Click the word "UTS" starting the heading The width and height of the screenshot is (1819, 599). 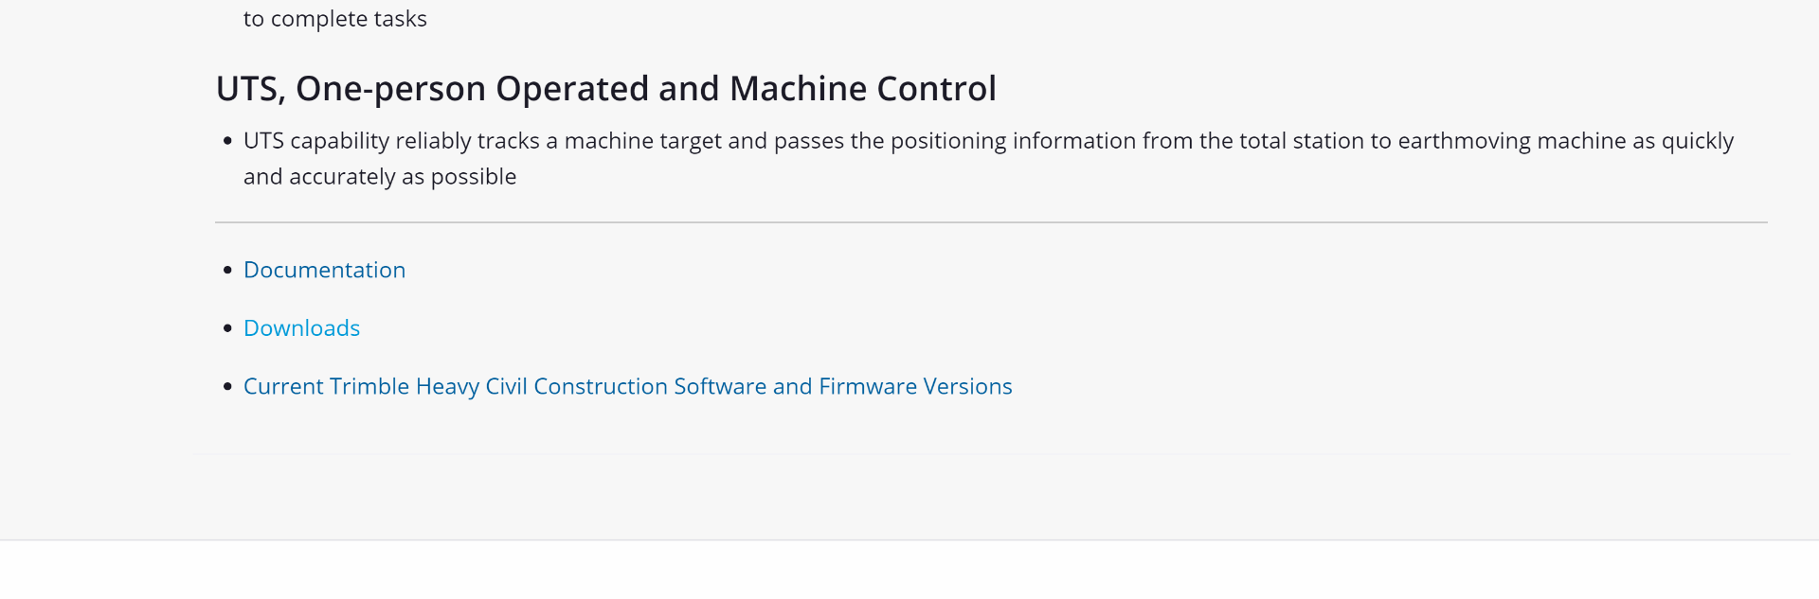pos(246,89)
